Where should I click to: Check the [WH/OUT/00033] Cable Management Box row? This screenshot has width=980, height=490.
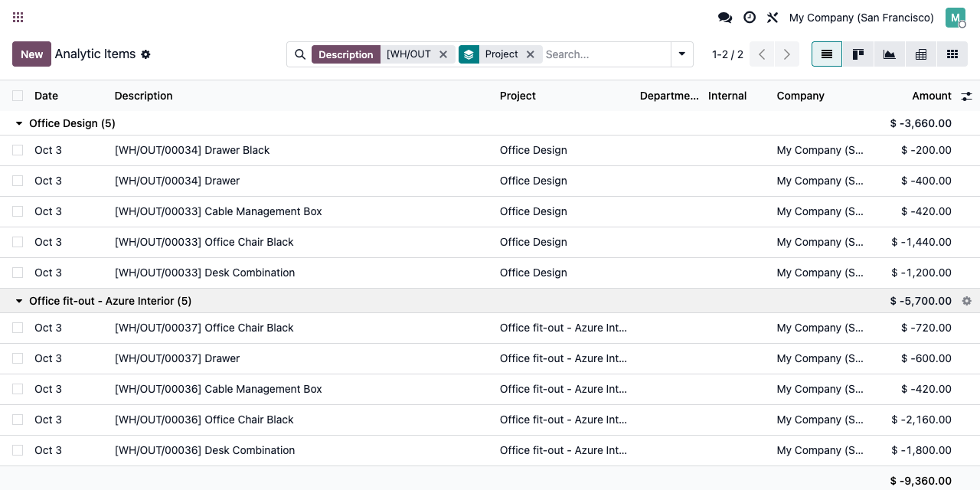pos(18,211)
